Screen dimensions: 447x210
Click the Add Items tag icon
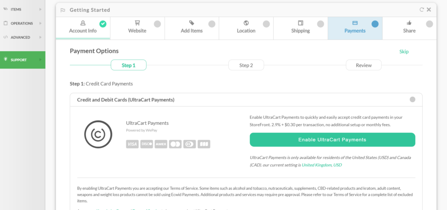(192, 23)
